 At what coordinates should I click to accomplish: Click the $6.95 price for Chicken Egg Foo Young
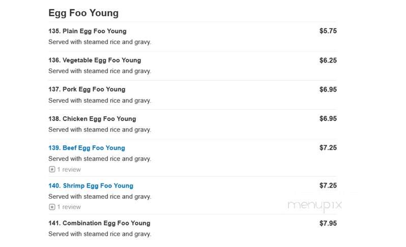[x=328, y=119]
